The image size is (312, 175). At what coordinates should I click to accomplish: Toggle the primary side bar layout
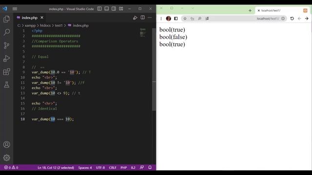99,9
